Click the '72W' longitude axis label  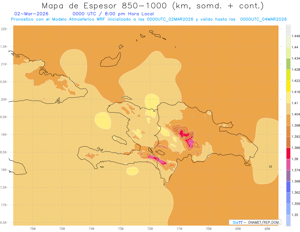150,228
